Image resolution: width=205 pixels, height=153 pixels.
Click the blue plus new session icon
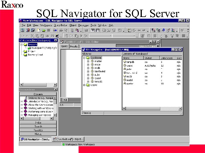click(55, 30)
